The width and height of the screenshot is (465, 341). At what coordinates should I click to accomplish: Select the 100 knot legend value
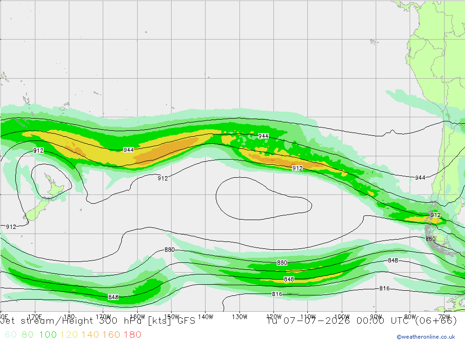tap(48, 334)
